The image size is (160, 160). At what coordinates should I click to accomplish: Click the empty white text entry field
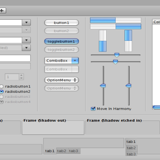click(x=15, y=58)
